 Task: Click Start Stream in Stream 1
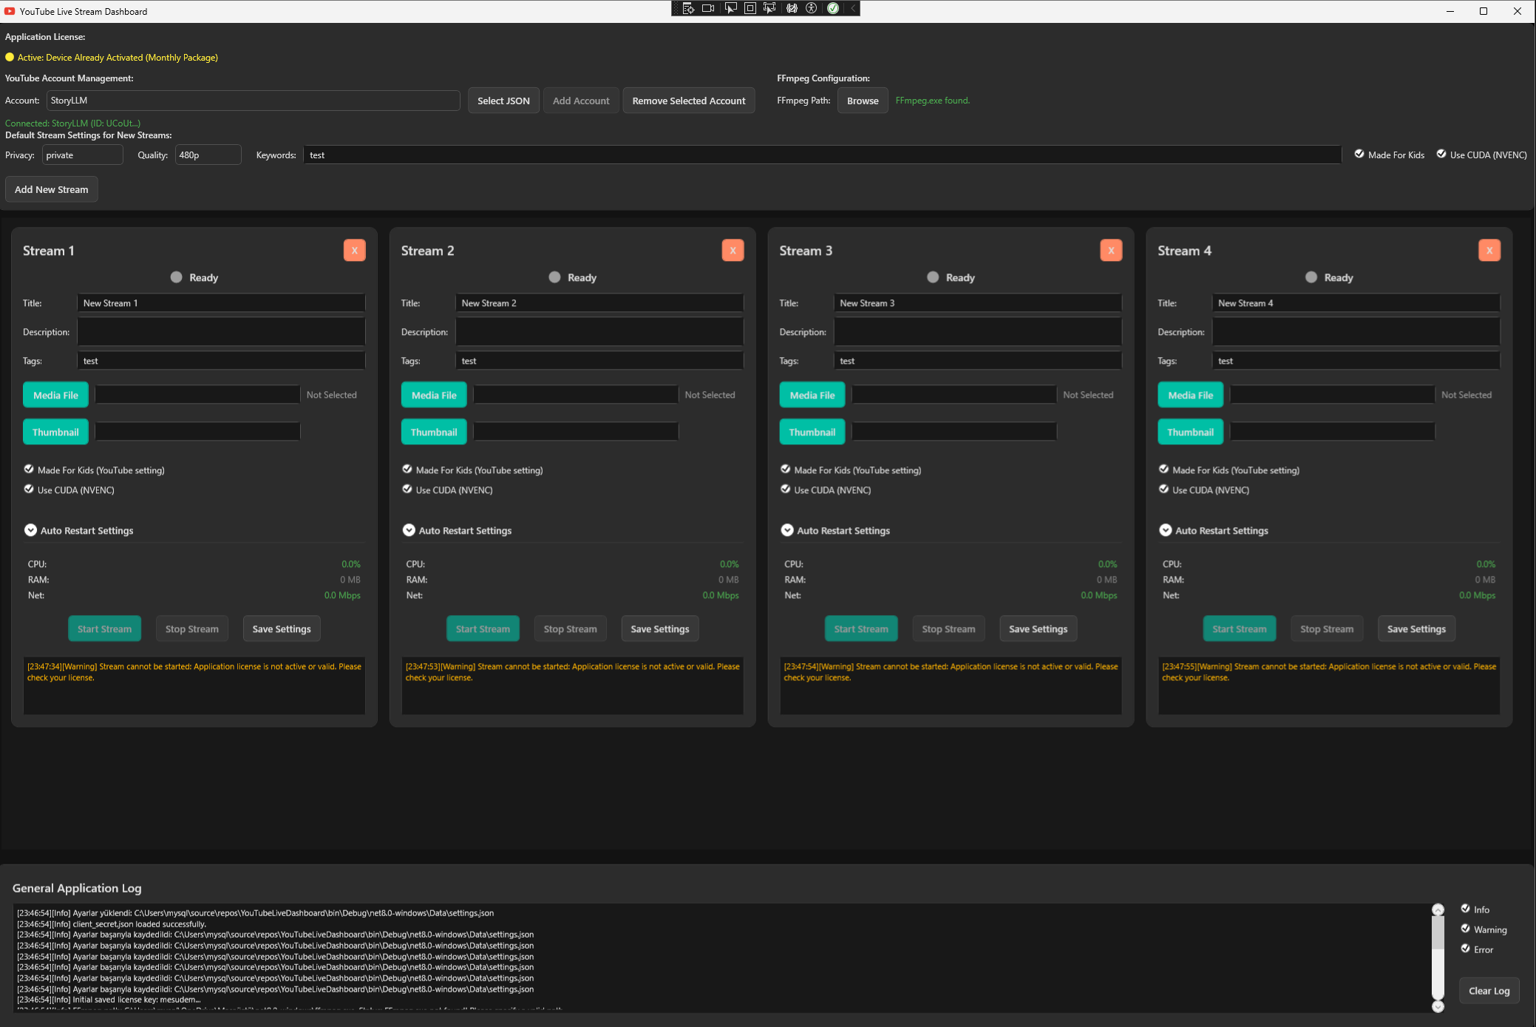[104, 628]
